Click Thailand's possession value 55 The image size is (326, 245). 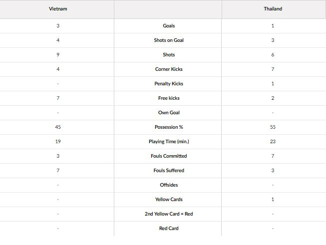[x=273, y=127]
